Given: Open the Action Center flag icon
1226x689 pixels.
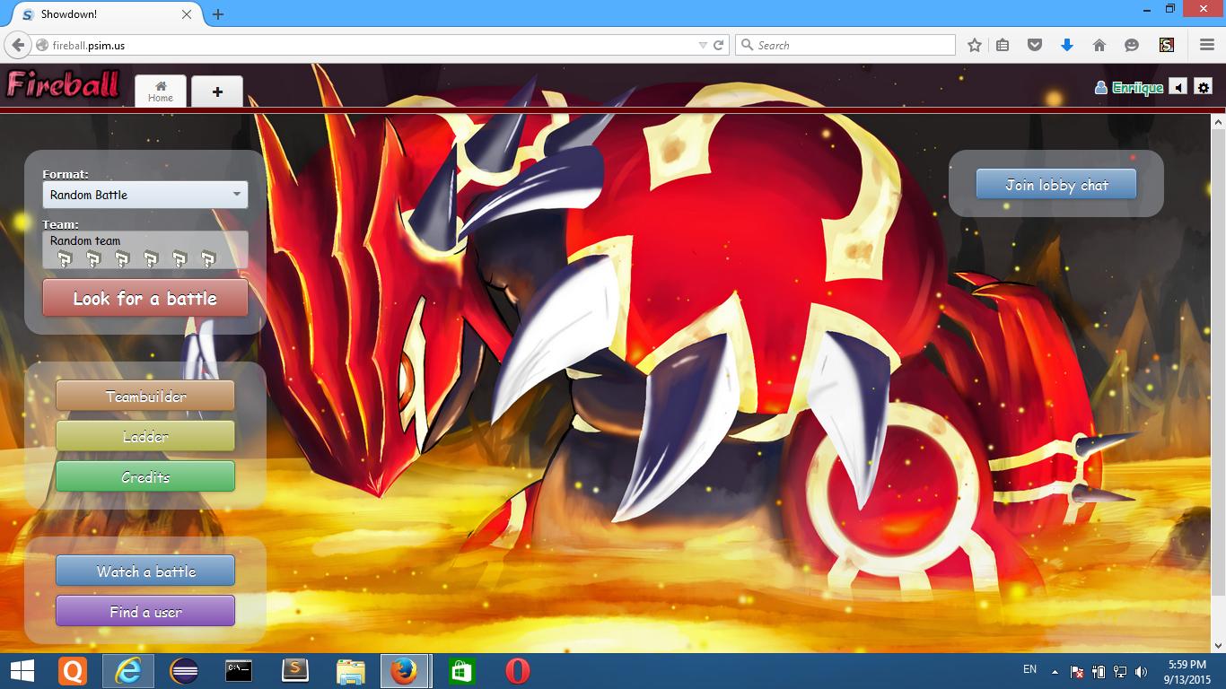Looking at the screenshot, I should click(x=1077, y=671).
